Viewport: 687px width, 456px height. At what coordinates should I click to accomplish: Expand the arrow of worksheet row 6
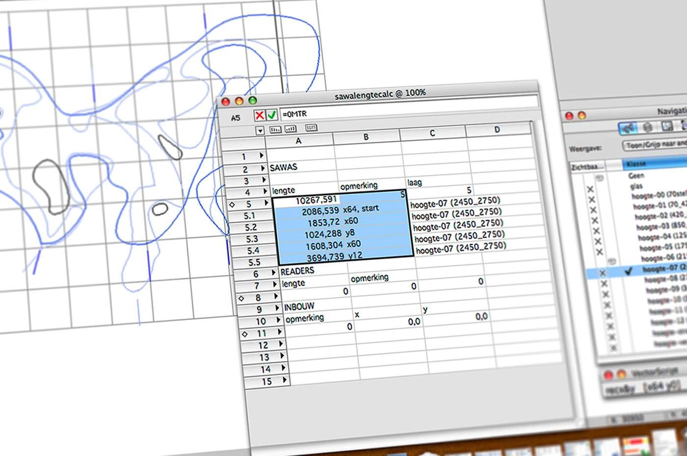(273, 273)
